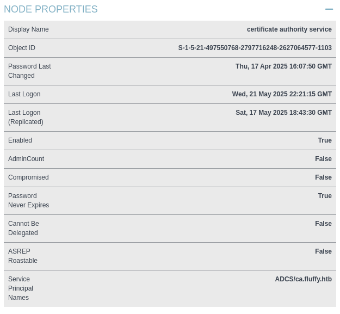Click the NODE PROPERTIES heading
Screen dimensions: 340x314
[x=51, y=9]
